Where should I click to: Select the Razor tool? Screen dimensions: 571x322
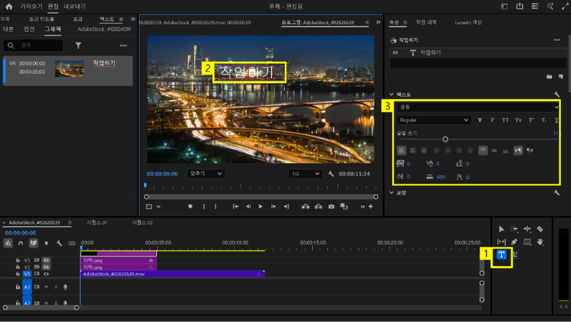coord(540,228)
